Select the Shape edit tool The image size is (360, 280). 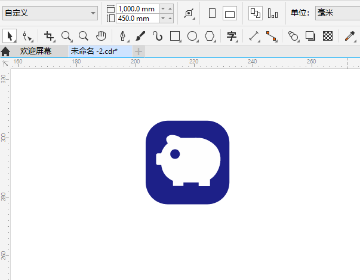28,36
